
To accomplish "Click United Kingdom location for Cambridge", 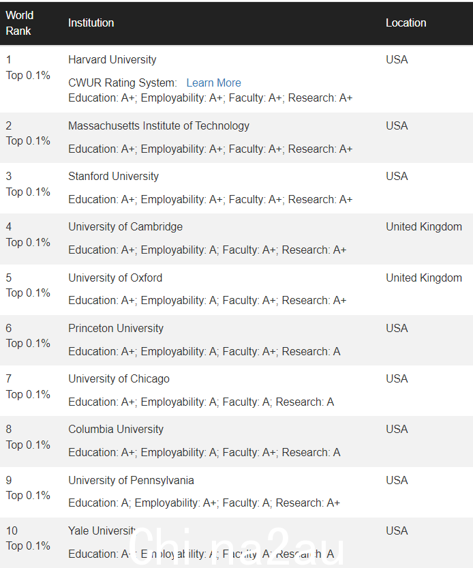I will [x=424, y=227].
